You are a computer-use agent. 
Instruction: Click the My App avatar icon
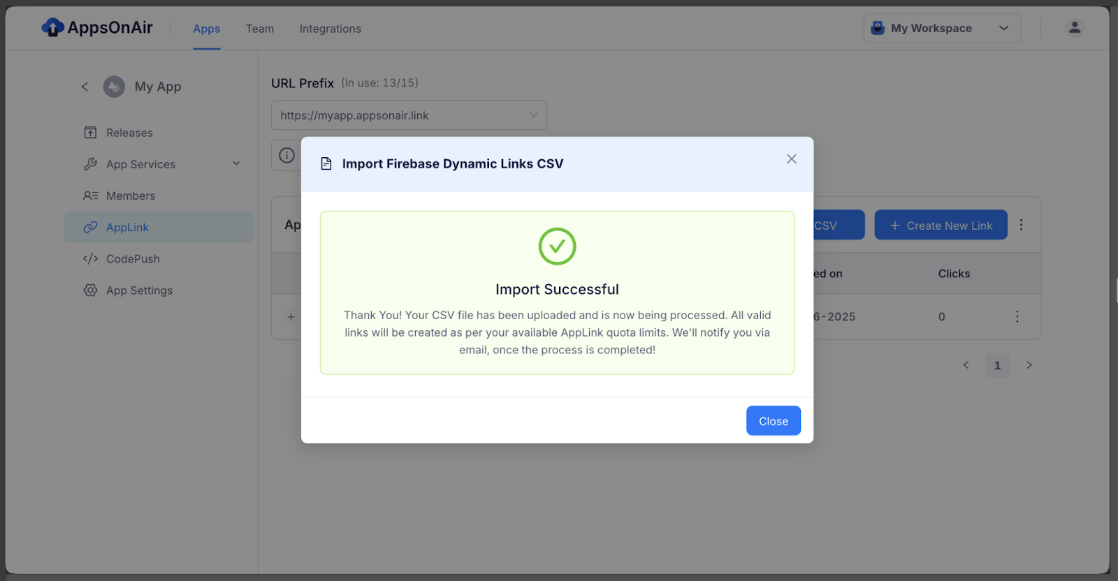[114, 87]
